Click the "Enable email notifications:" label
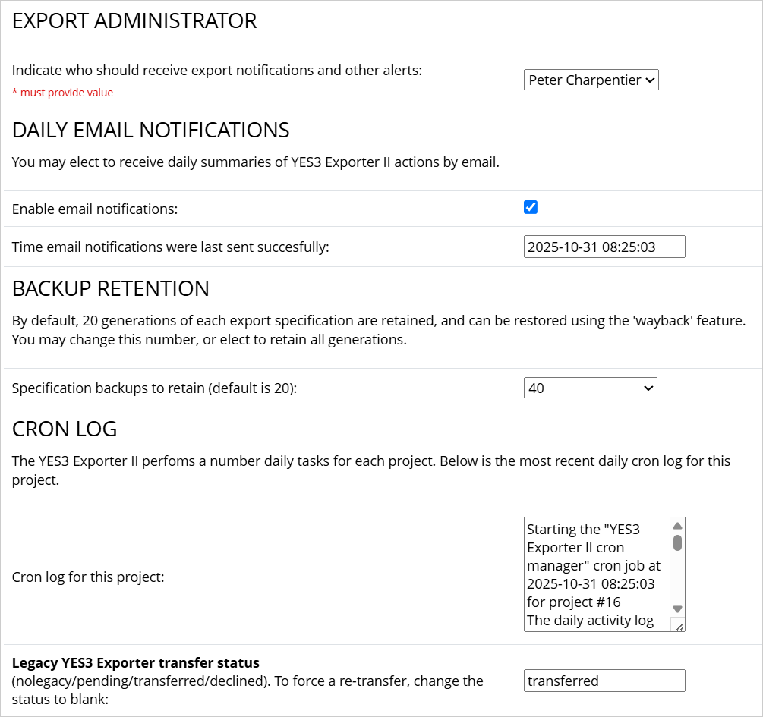 (95, 209)
